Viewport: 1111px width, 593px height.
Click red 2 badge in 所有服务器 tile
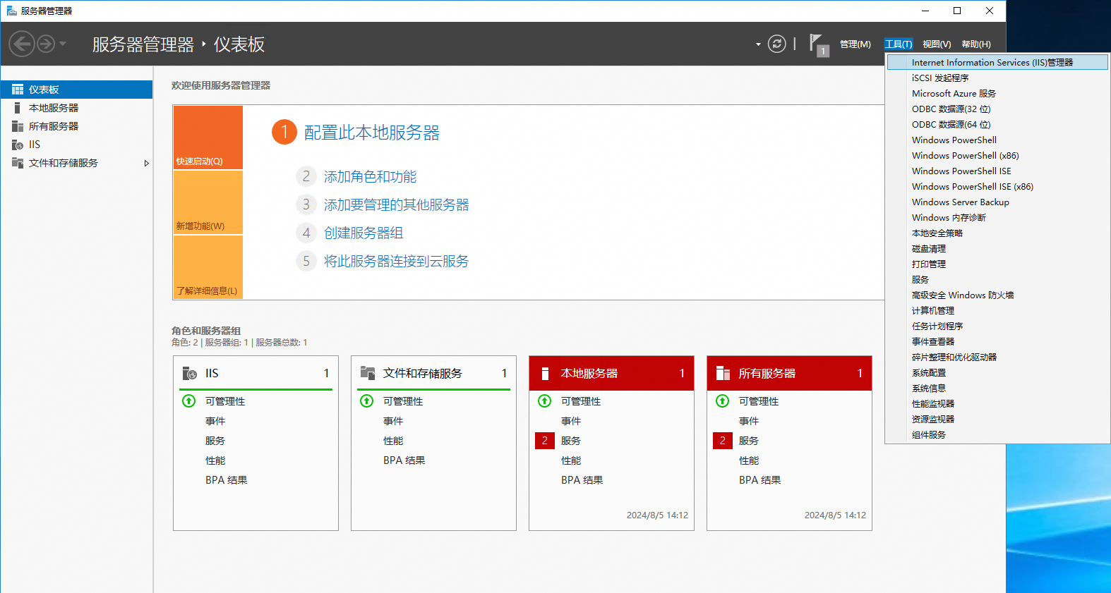point(723,441)
